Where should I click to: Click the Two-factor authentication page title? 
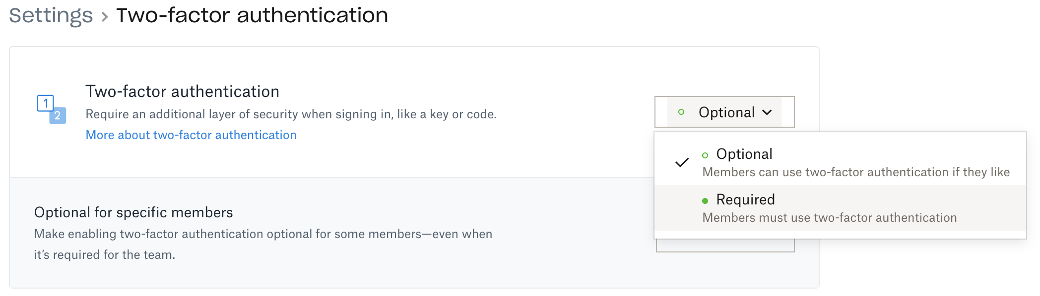tap(252, 15)
